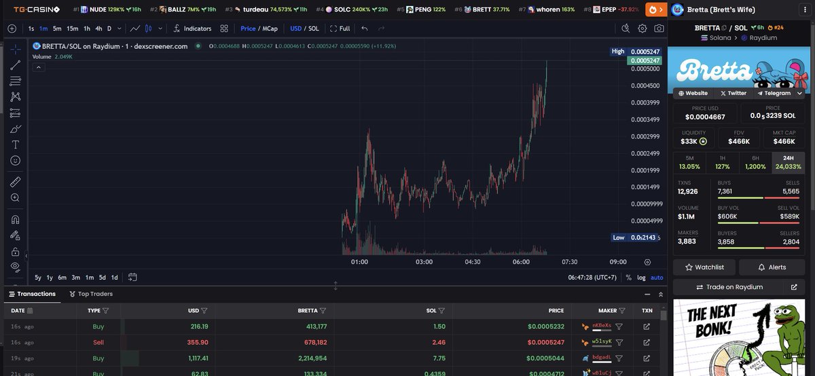Filter maker bdgadL transactions
Viewport: 815px width, 376px height.
(x=619, y=358)
